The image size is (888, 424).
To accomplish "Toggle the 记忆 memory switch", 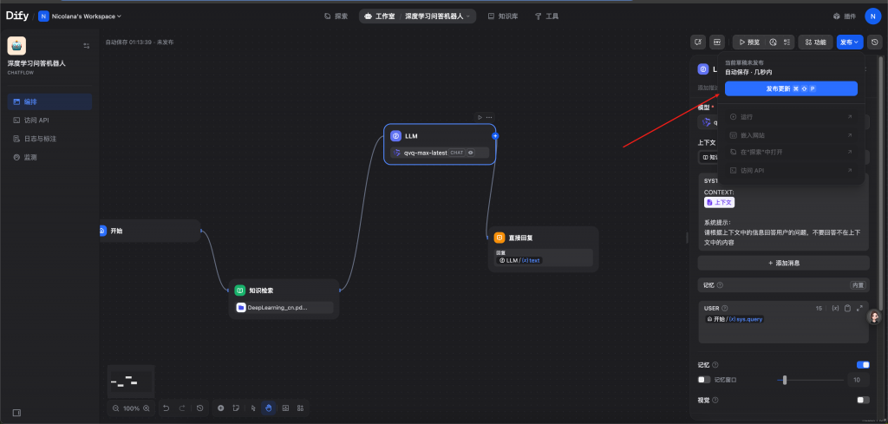I will (x=863, y=365).
